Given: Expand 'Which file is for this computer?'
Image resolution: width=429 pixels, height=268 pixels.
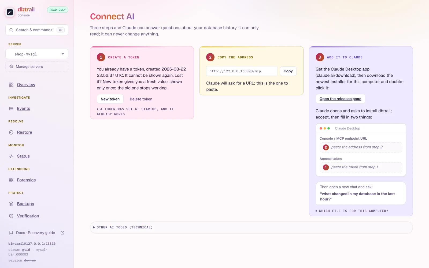Looking at the screenshot, I should (352, 211).
